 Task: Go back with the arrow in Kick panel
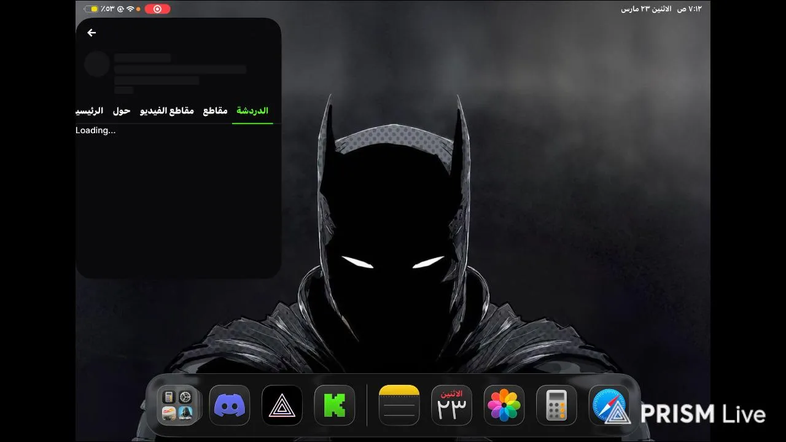point(91,33)
